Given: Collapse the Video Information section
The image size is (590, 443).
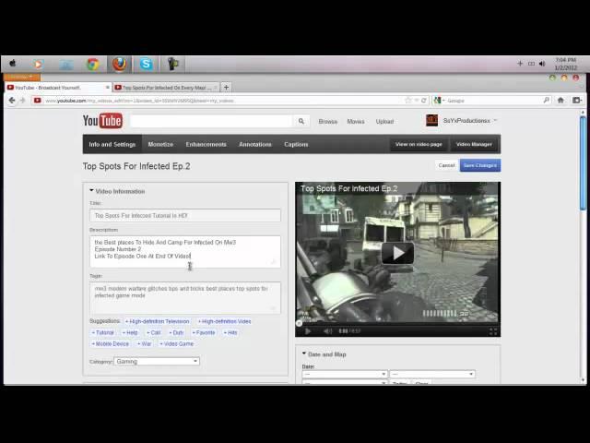Looking at the screenshot, I should click(91, 191).
